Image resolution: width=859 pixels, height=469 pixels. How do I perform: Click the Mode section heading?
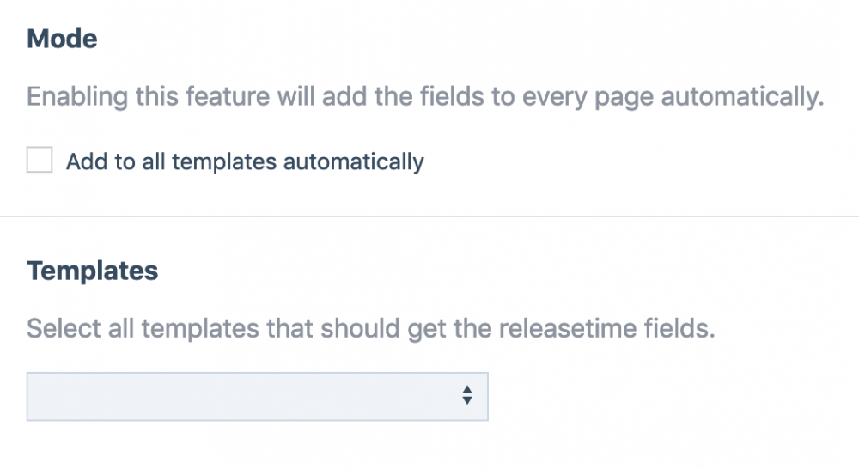[x=62, y=39]
